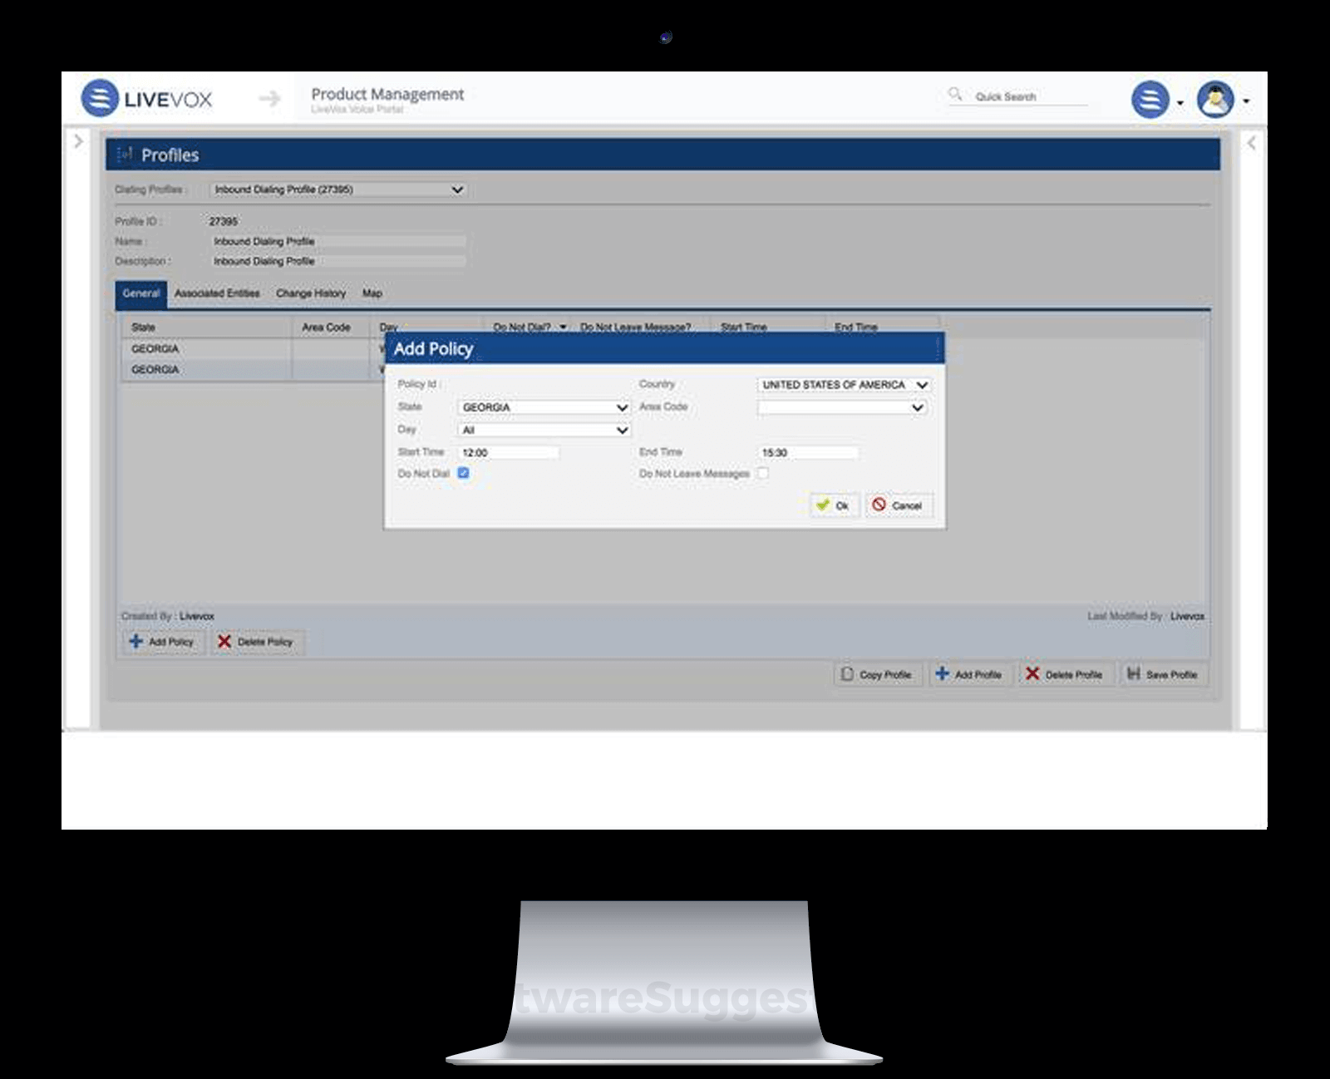The width and height of the screenshot is (1330, 1079).
Task: Check the Do Not Leave Messages checkbox
Action: point(761,472)
